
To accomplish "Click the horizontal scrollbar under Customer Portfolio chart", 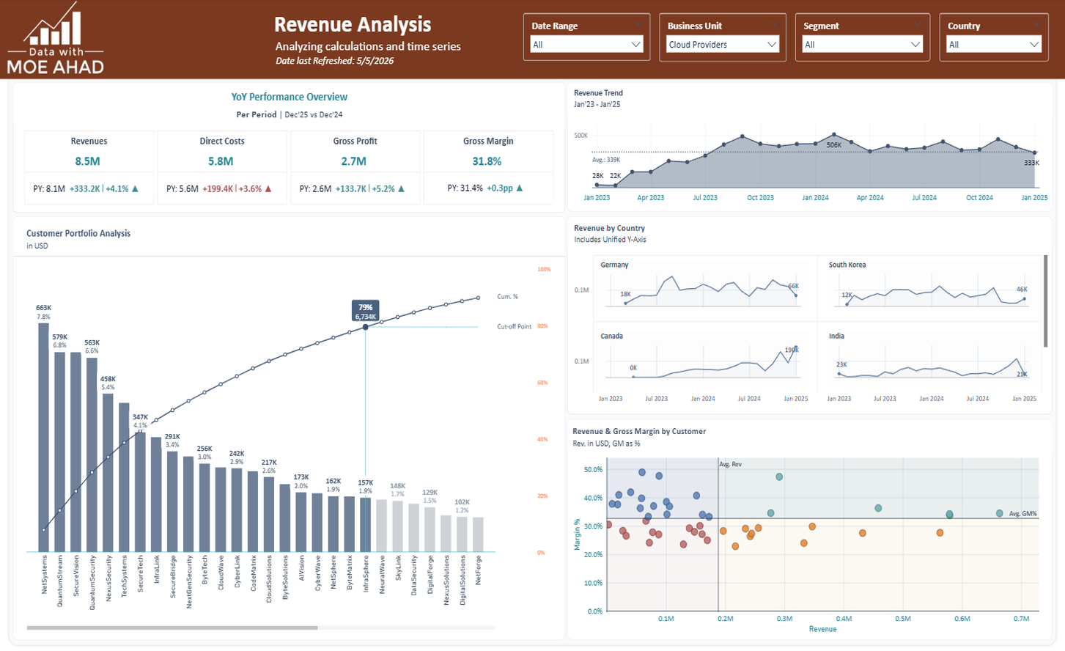I will pyautogui.click(x=172, y=628).
